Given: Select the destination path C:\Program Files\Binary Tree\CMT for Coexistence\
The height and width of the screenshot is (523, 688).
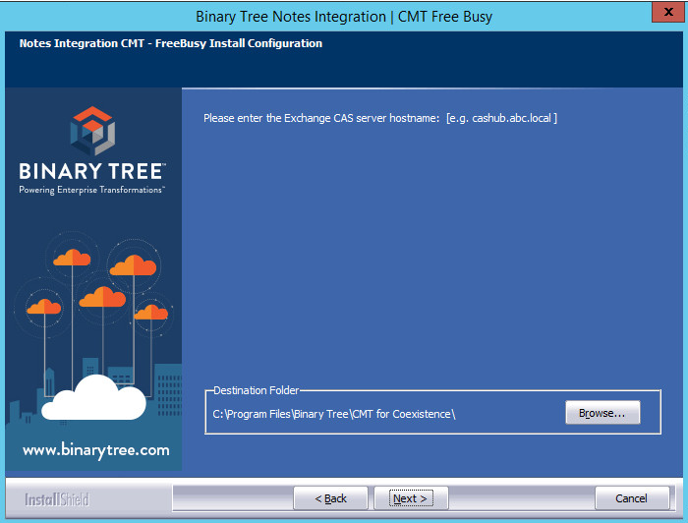Looking at the screenshot, I should click(x=334, y=414).
